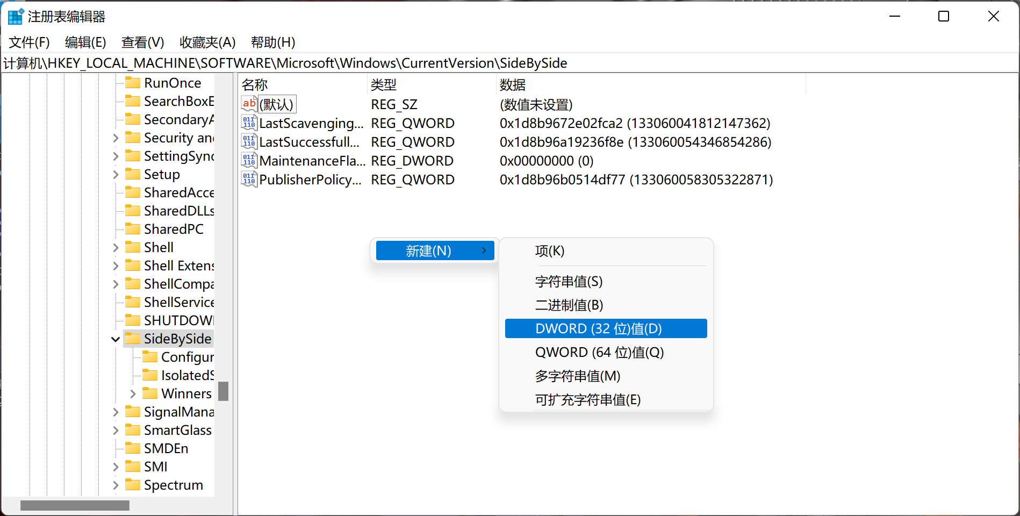Choose 二进制值(B) from the submenu
This screenshot has height=516, width=1020.
point(606,305)
